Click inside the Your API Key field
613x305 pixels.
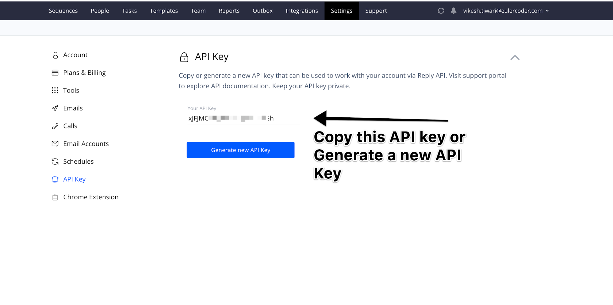[x=243, y=118]
